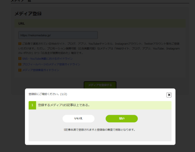Click orange icon beside プロフィールページ guideline
Image resolution: width=195 pixels, height=152 pixels.
pyautogui.click(x=20, y=64)
